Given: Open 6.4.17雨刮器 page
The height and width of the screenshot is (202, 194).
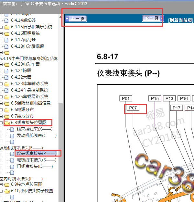Looking at the screenshot, I should click(x=23, y=40).
